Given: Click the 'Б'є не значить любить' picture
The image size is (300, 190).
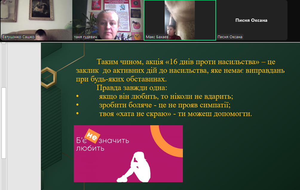Looking at the screenshot, I should (x=128, y=154).
